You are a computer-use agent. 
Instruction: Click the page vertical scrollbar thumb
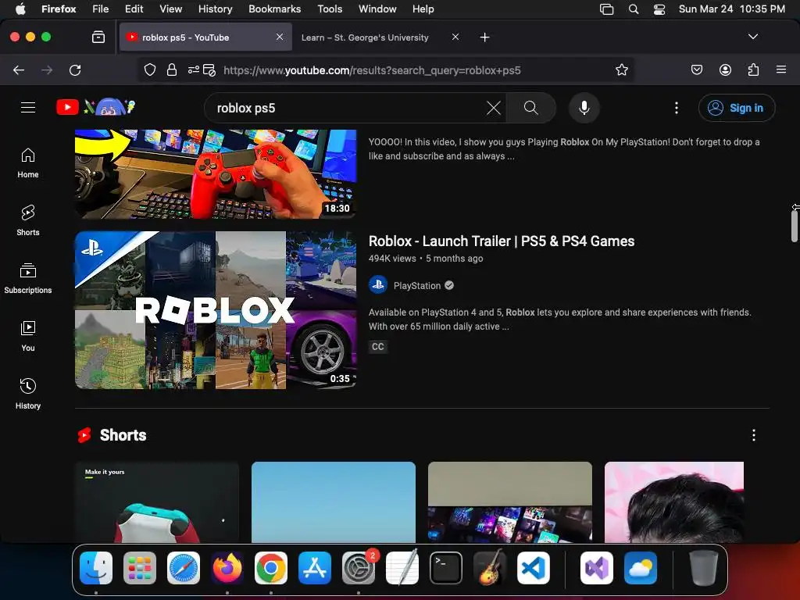click(x=794, y=226)
